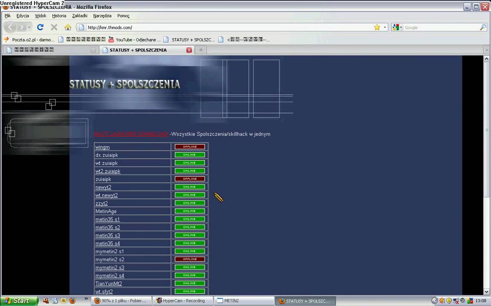Click the MULTI LAUNCHER DOWNLOAD link
This screenshot has height=306, width=491.
tap(131, 134)
